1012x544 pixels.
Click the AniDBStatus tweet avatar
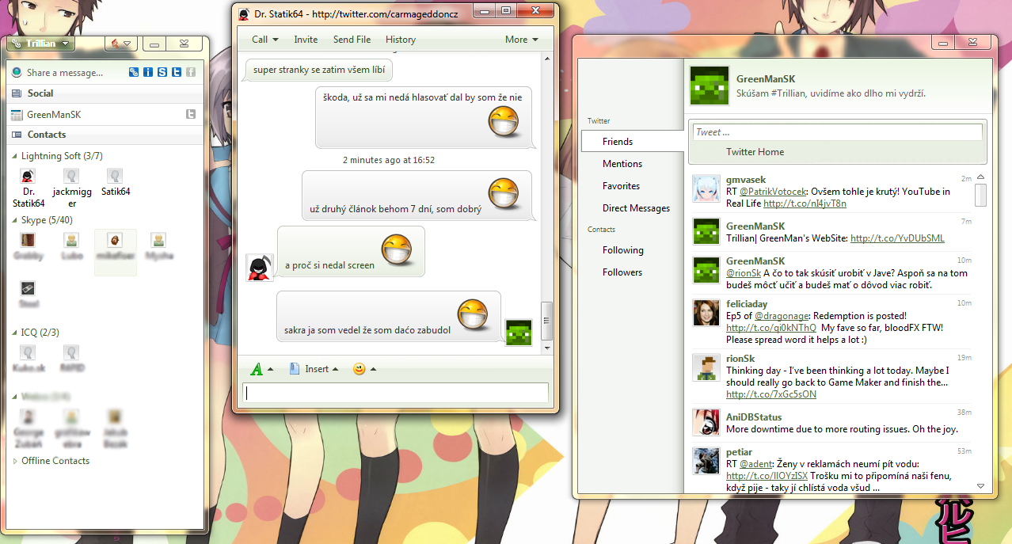706,423
